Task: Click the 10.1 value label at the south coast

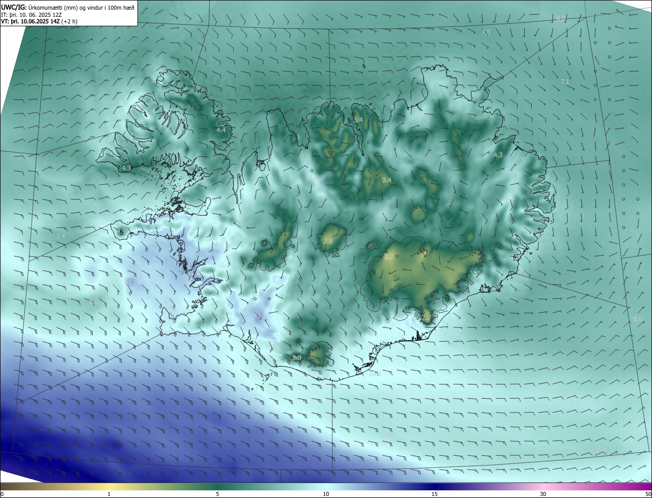Action: (x=375, y=374)
